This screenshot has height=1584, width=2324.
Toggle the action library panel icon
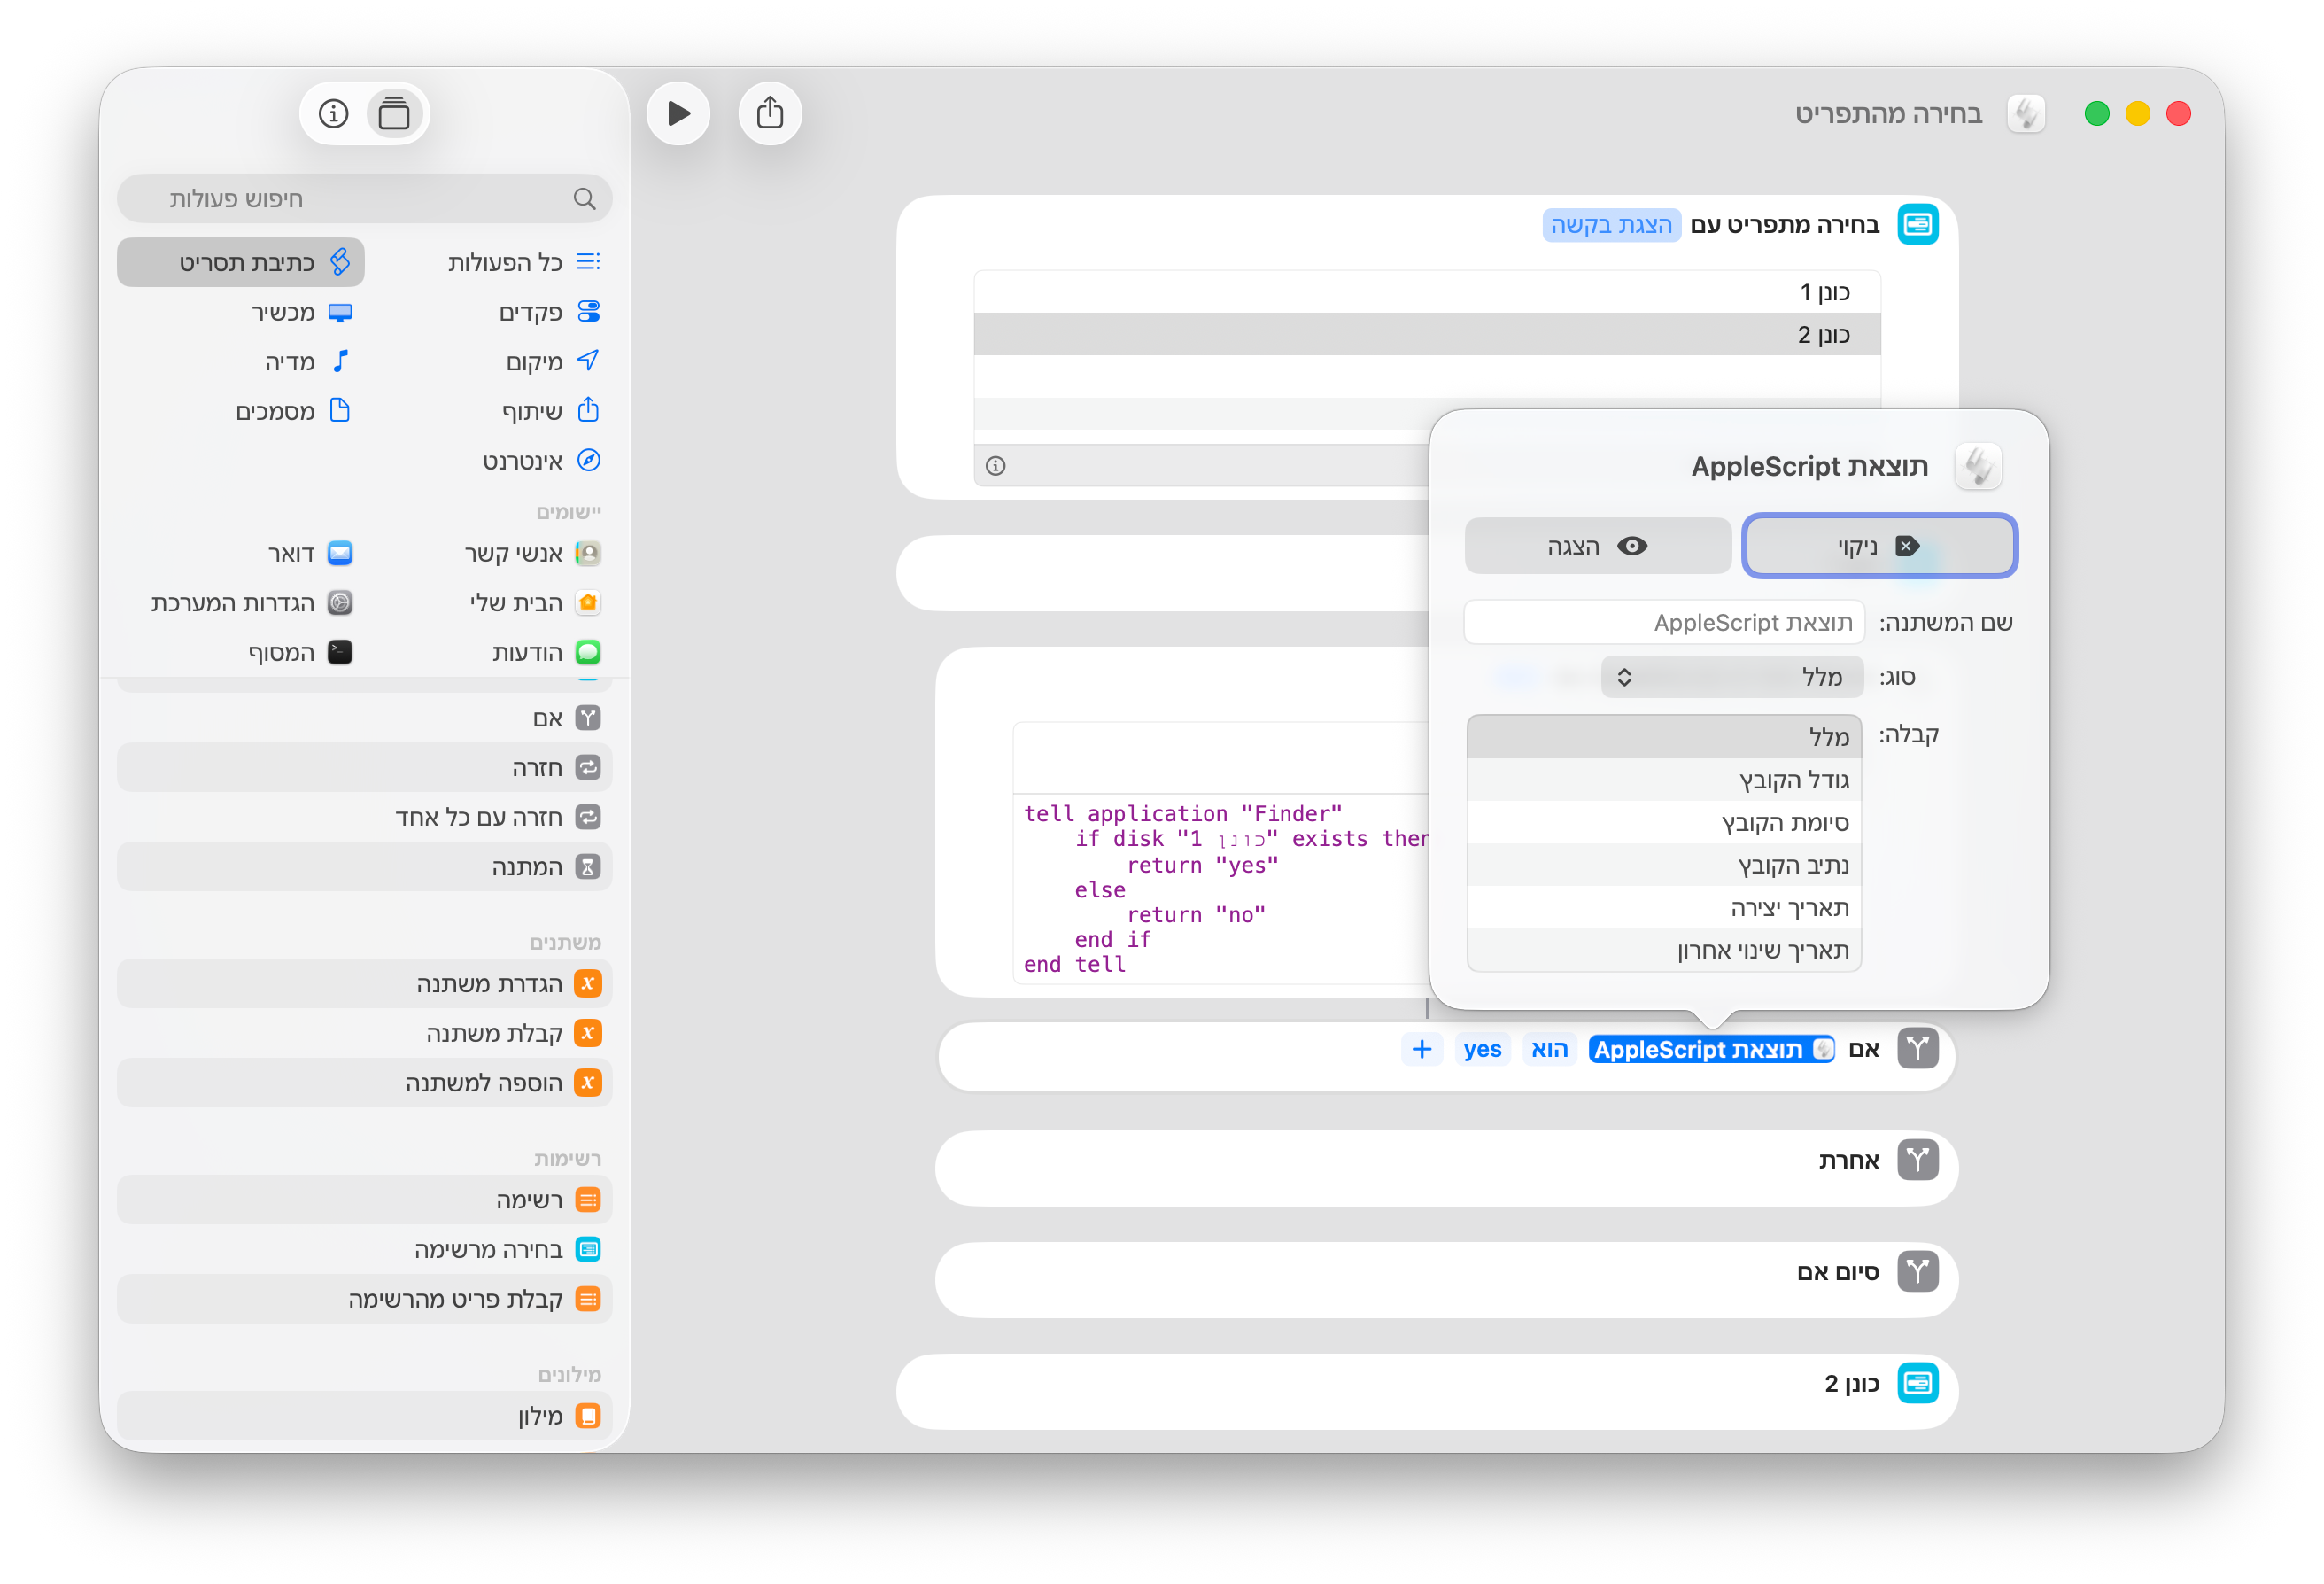pyautogui.click(x=394, y=113)
